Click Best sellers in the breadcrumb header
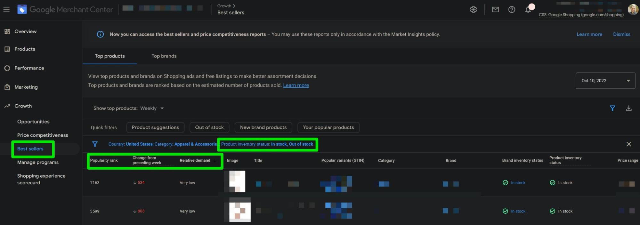Viewport: 640px width, 225px height. (231, 12)
